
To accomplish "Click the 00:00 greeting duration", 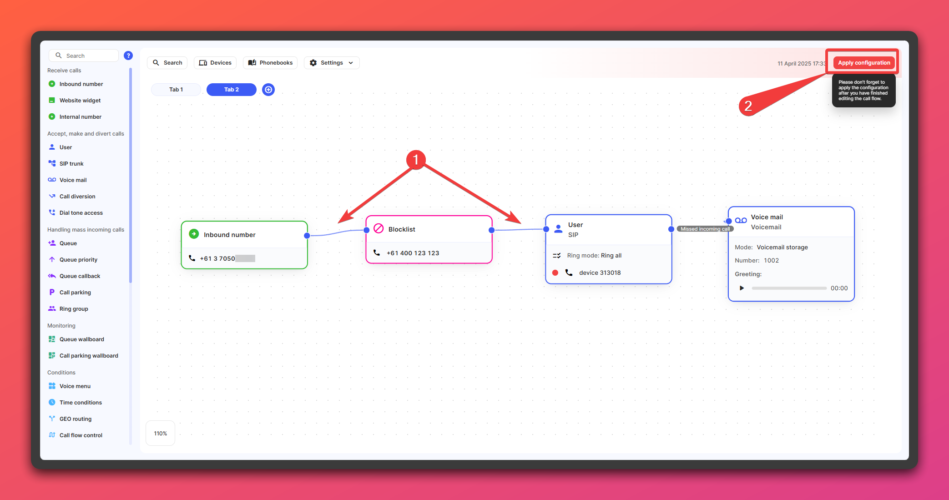I will click(x=839, y=288).
